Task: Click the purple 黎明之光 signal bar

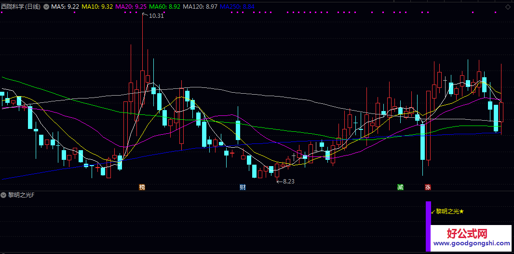Action: coord(428,226)
